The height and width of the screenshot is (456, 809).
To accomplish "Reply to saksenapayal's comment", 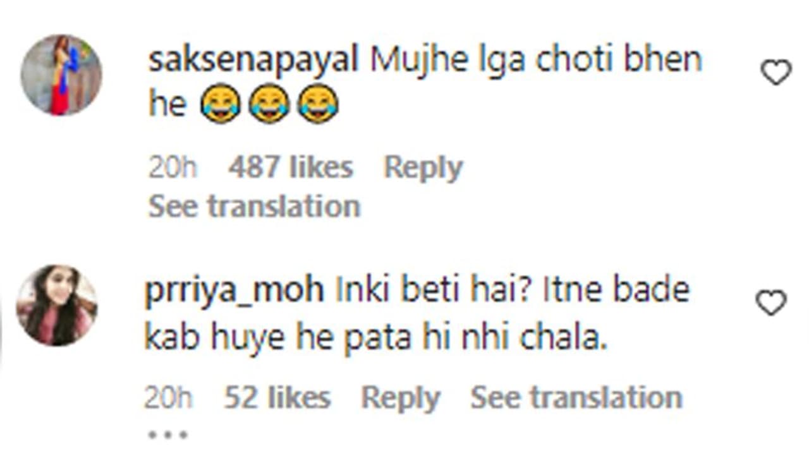I will (x=423, y=168).
